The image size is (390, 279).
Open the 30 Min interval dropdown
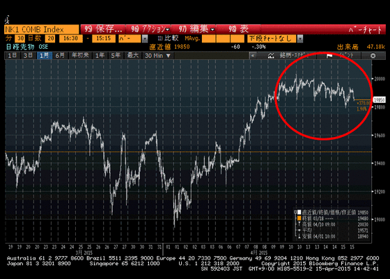click(x=158, y=56)
